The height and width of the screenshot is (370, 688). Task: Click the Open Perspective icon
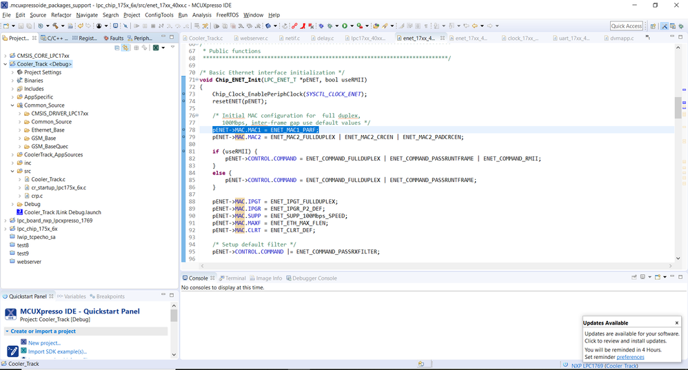(x=653, y=26)
